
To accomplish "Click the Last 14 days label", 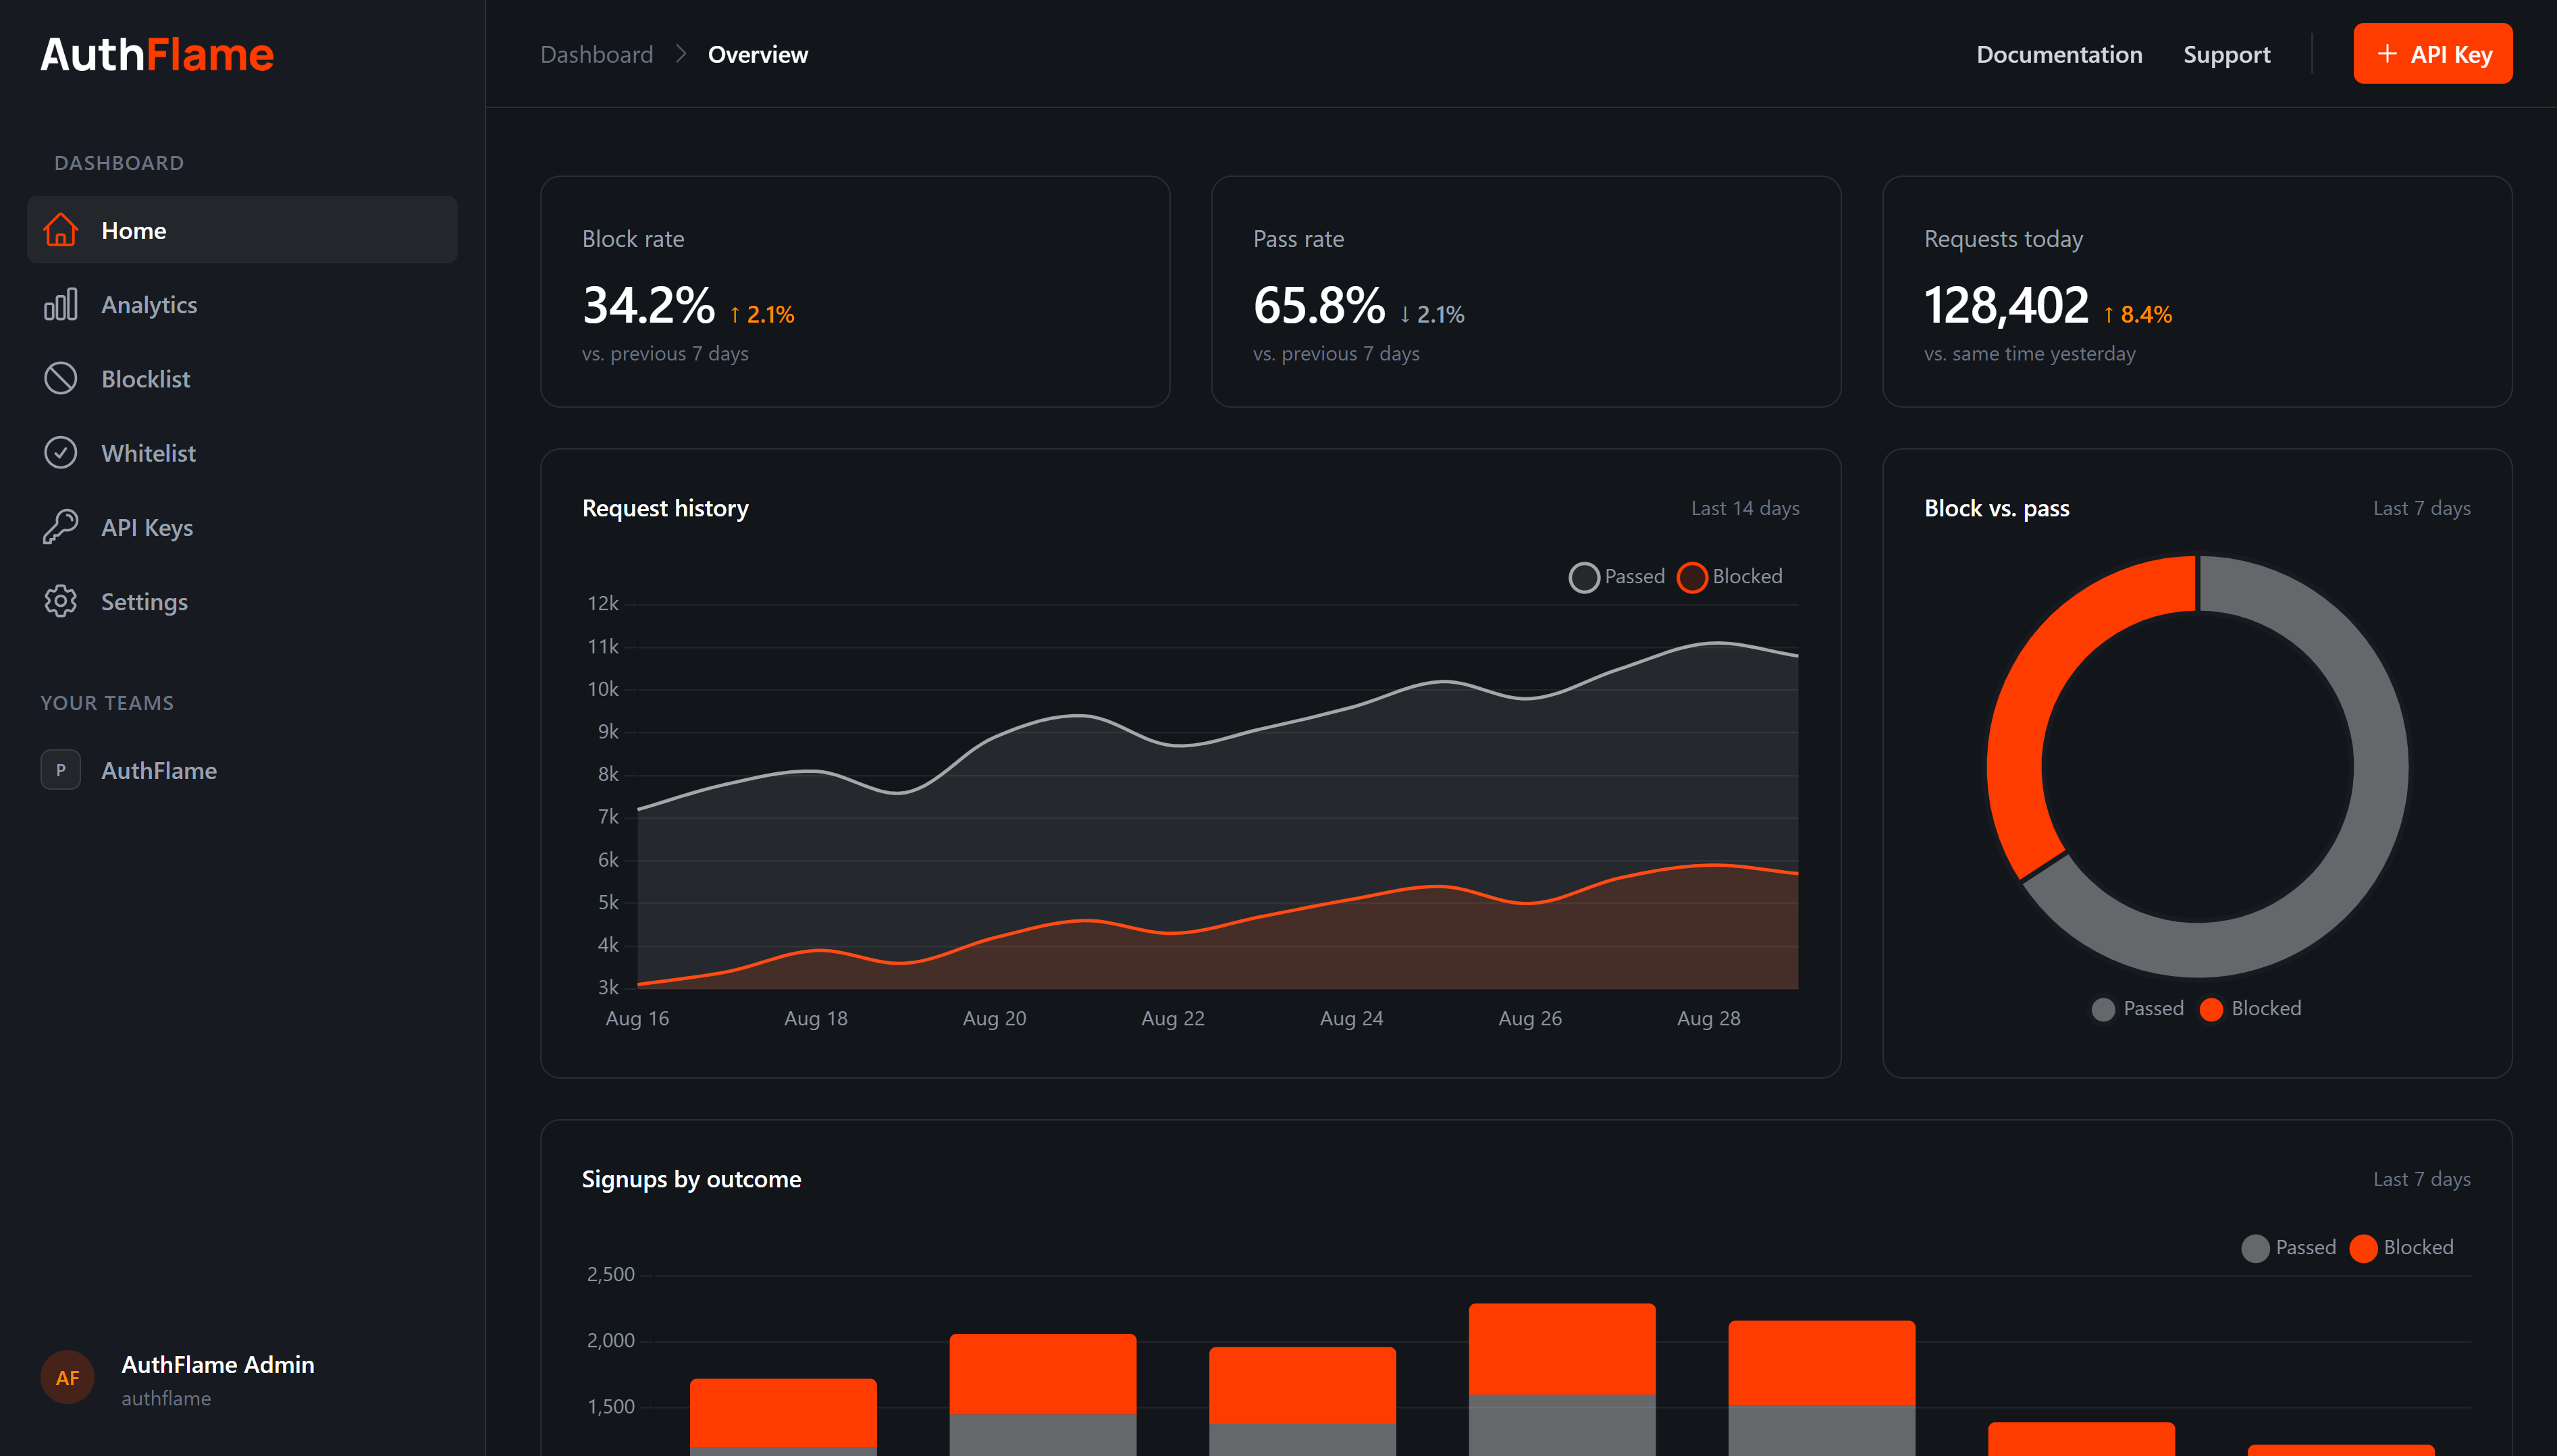I will pyautogui.click(x=1745, y=508).
